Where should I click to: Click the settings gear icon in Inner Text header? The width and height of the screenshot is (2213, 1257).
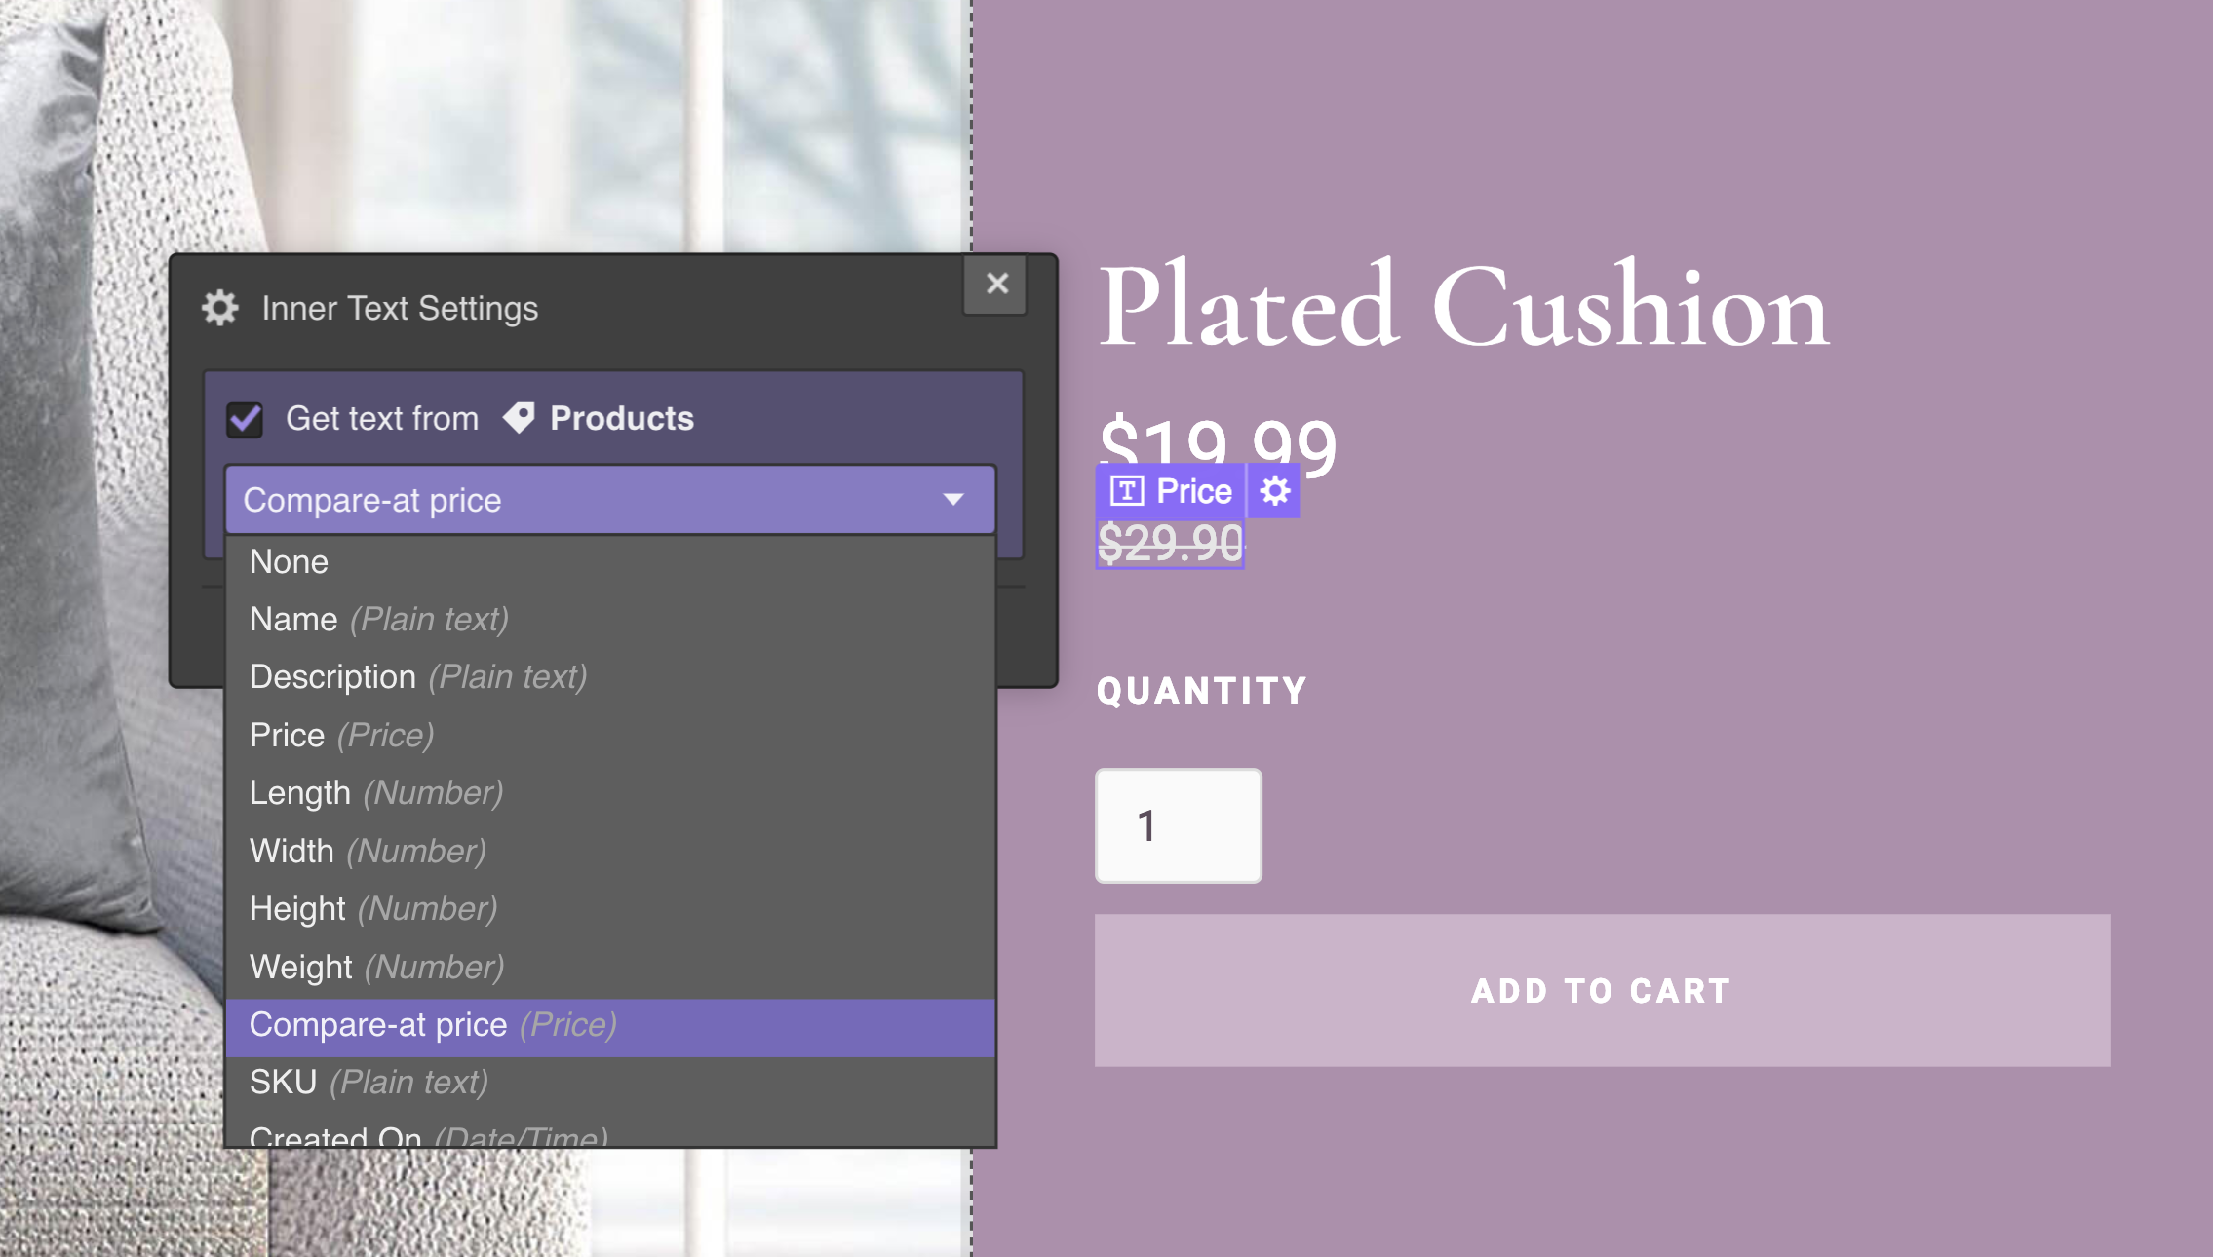[220, 309]
